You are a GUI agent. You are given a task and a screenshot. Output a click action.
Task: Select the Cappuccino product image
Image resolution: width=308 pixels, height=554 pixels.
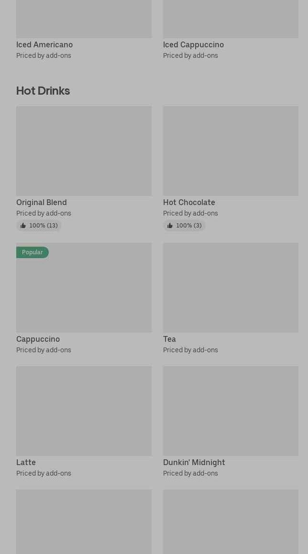[84, 292]
